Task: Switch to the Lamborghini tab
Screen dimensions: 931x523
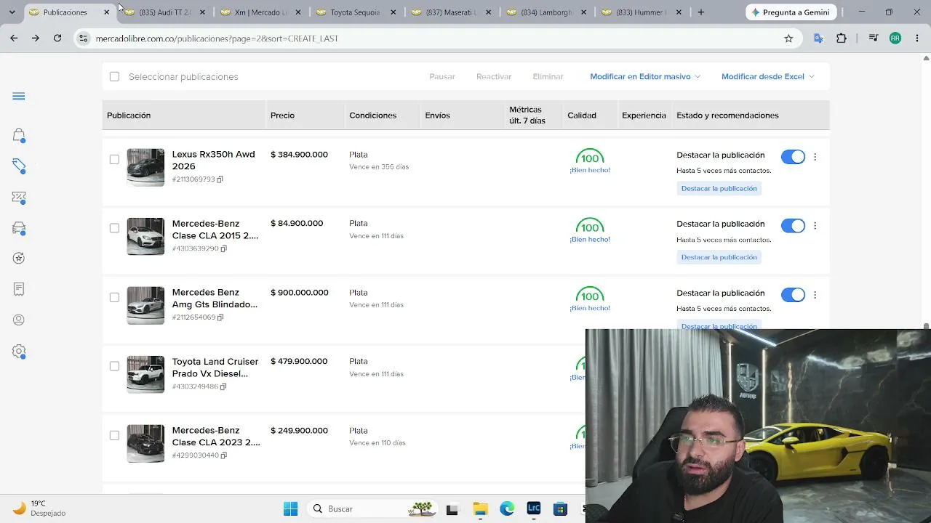Action: point(546,12)
